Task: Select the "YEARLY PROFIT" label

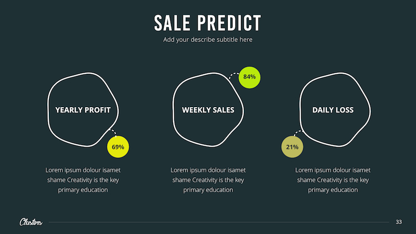Action: [83, 110]
